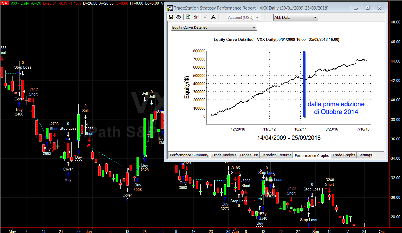
Task: Click the 400000 equity axis value
Action: coord(199,84)
